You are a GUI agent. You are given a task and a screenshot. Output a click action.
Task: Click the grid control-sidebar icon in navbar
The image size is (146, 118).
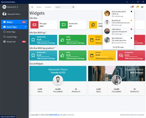point(142,7)
